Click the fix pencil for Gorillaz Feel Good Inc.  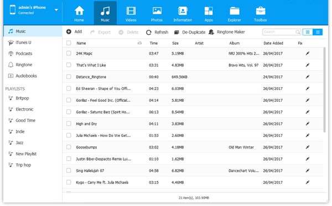coord(308,100)
